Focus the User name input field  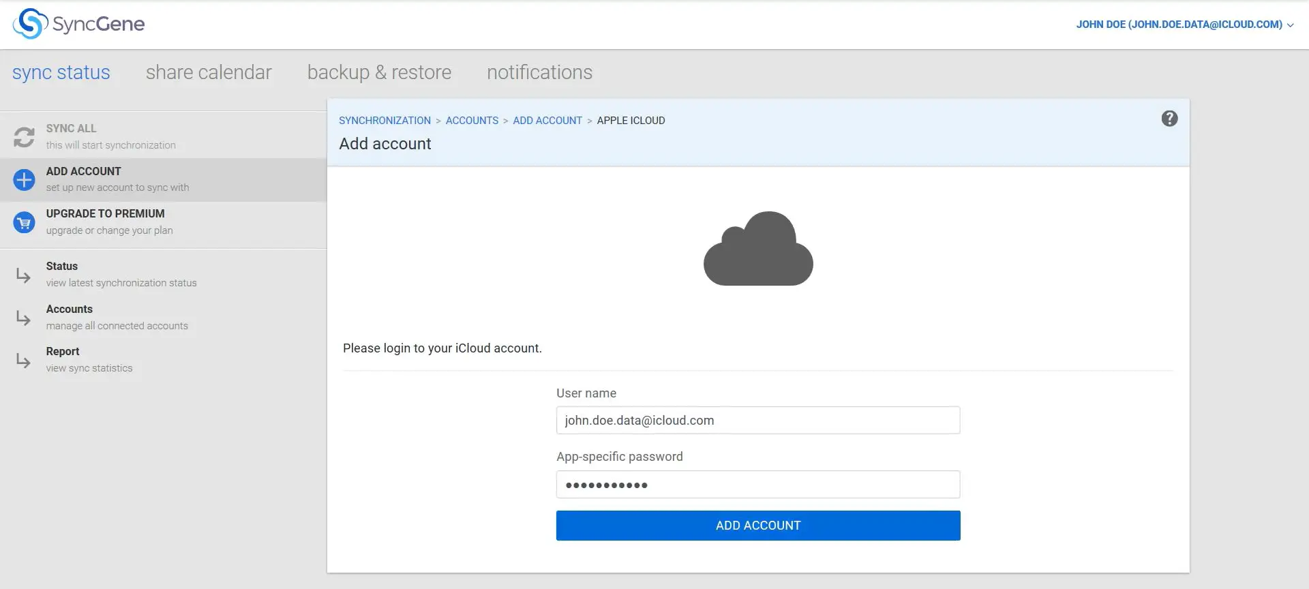click(x=758, y=421)
